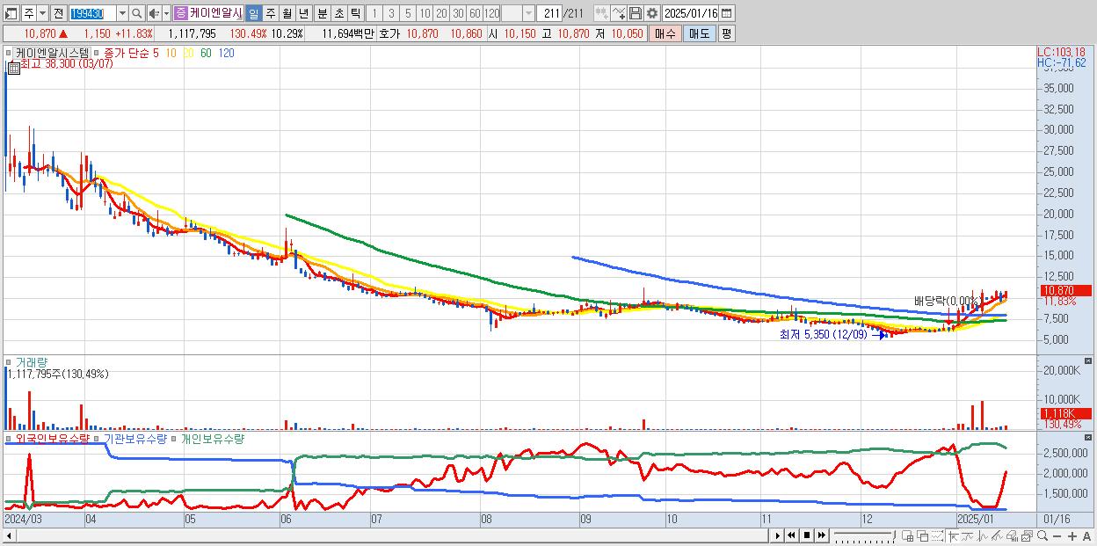Select the 외국인보유수량 indicator label
Screen dimensions: 1097x546
click(53, 438)
